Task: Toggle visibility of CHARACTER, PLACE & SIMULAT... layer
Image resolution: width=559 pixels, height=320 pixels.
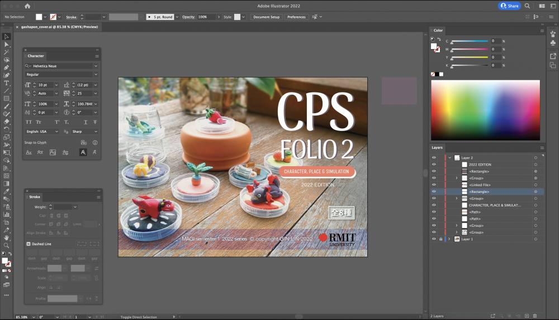Action: pos(434,205)
